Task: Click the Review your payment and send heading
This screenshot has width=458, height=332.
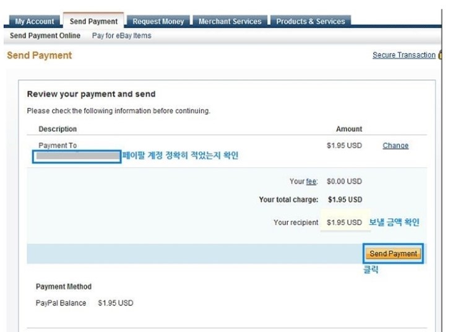Action: click(91, 94)
